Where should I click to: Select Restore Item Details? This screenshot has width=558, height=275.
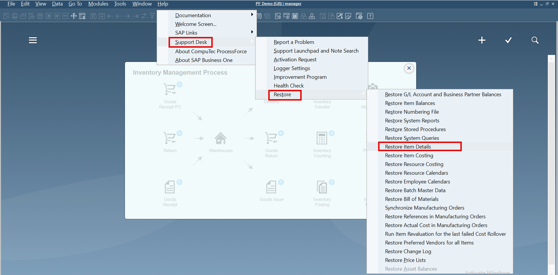(x=408, y=147)
